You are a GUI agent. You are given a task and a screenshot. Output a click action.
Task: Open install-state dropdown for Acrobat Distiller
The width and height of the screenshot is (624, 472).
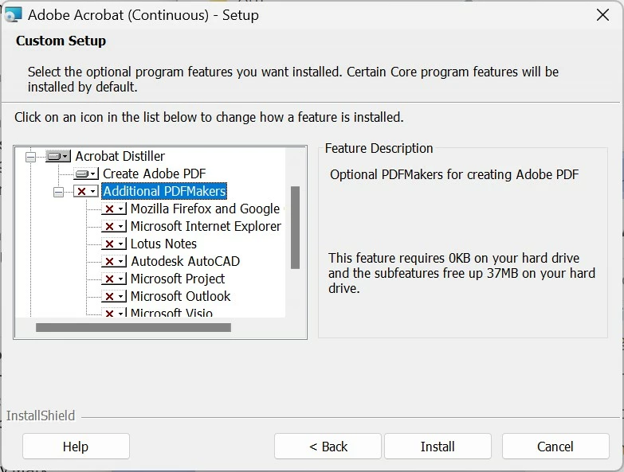coord(58,156)
